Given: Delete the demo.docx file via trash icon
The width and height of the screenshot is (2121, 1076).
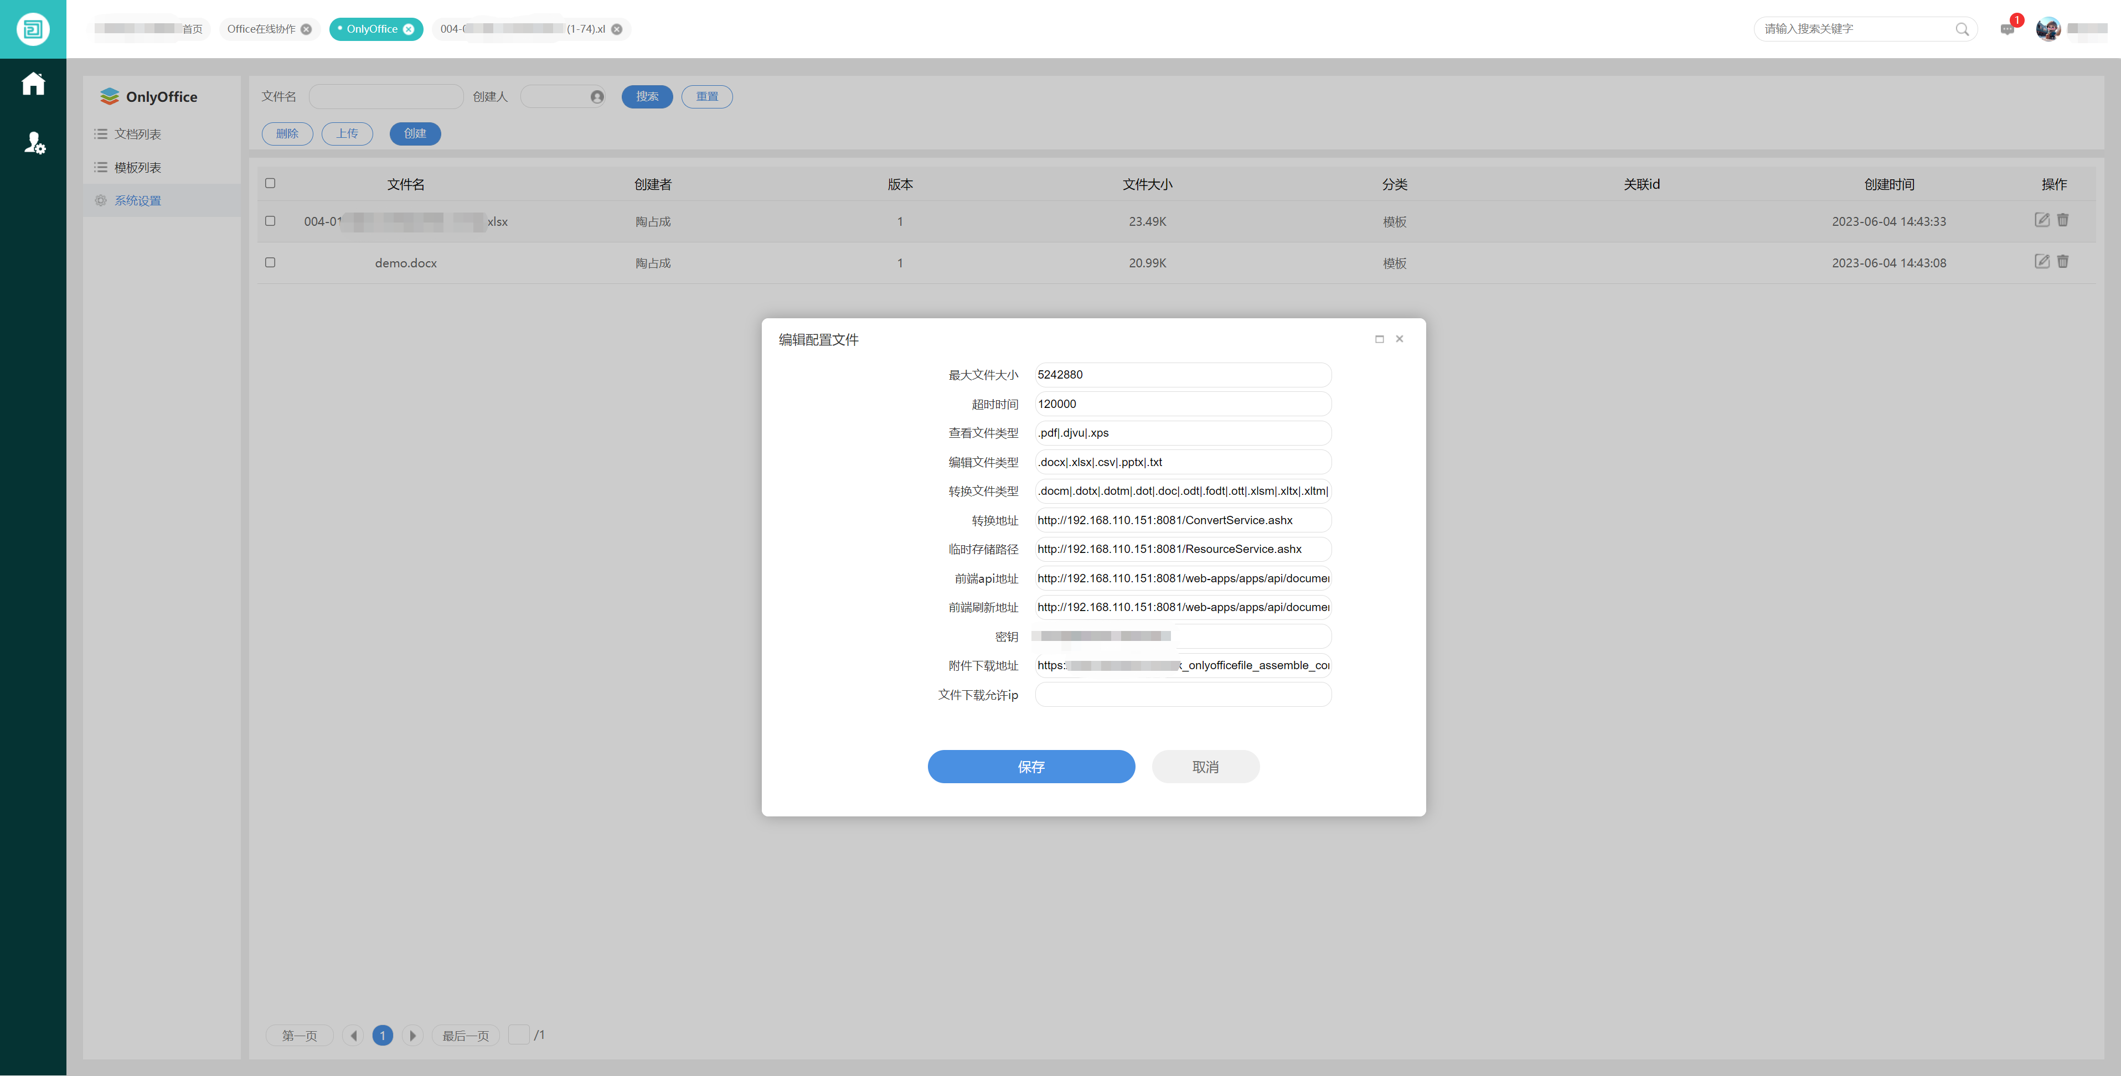Looking at the screenshot, I should (2062, 262).
